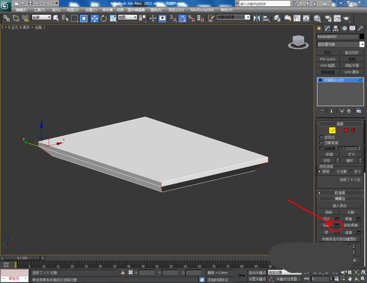Screen dimensions: 367x283
Task: Switch to the Create command panel
Action: (x=319, y=28)
